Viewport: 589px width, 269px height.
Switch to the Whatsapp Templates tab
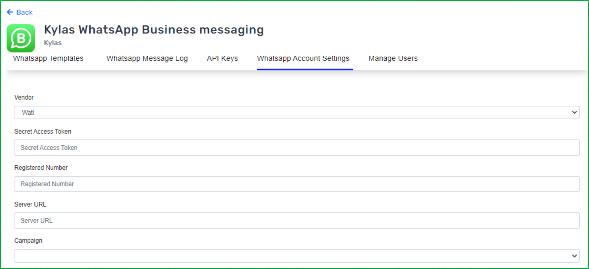(48, 58)
